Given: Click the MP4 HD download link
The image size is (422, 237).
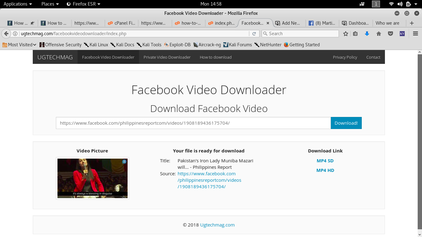Looking at the screenshot, I should pyautogui.click(x=325, y=170).
